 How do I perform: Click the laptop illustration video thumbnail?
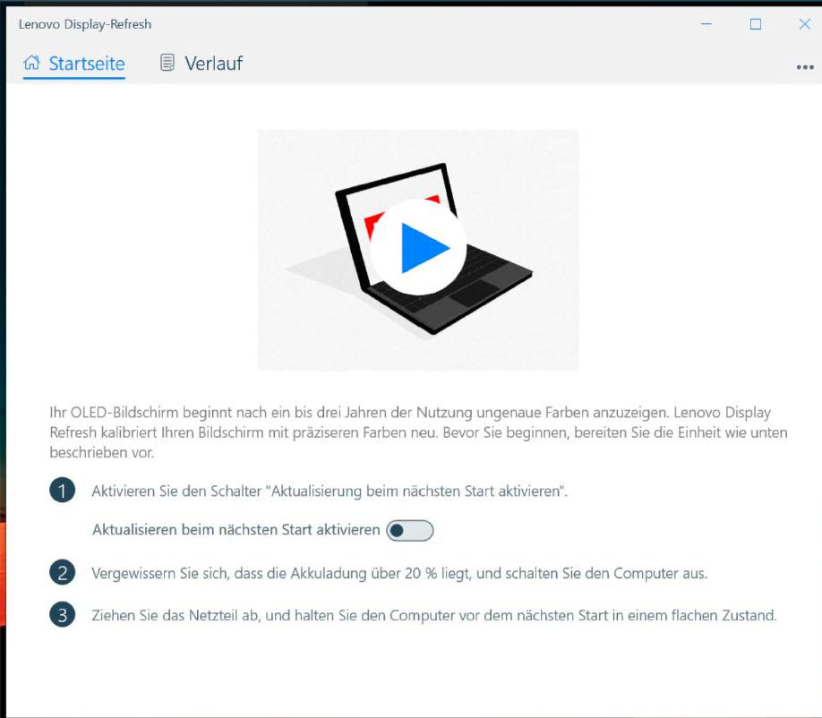418,250
